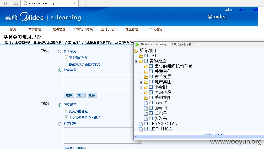
Task: Check the LE CONG TAN checkbox
Action: pyautogui.click(x=146, y=124)
